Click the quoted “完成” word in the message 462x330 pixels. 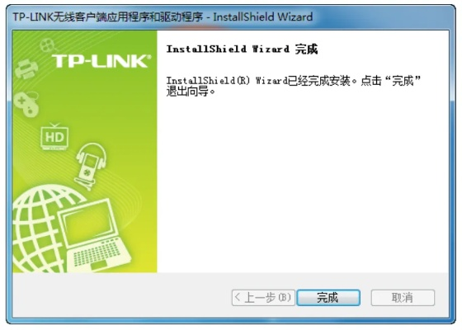403,81
